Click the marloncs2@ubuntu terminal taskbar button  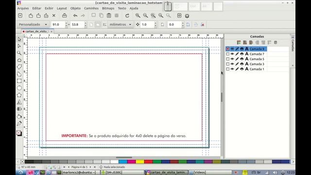(x=79, y=173)
